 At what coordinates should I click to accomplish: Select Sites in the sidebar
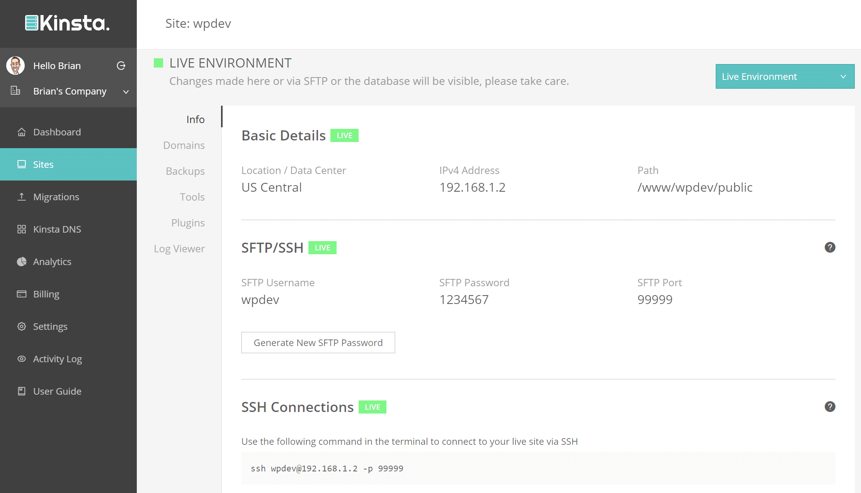[x=68, y=164]
